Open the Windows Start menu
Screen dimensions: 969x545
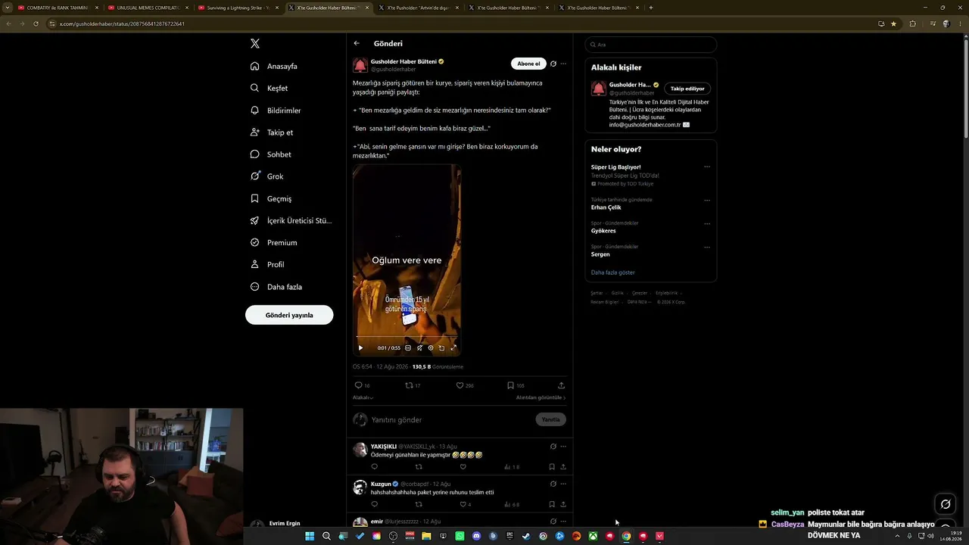coord(310,536)
